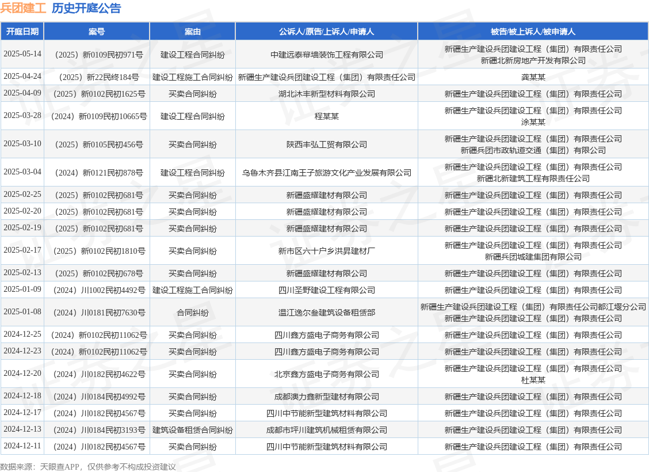649x472 pixels.
Task: Open case （2025）新22民终184号
Action: (96, 77)
